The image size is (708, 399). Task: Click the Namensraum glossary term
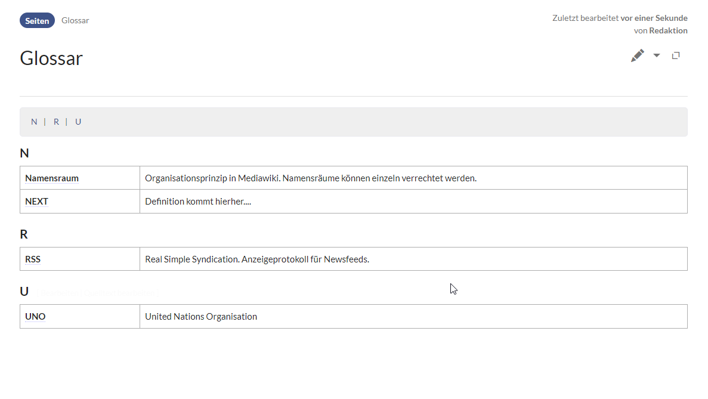click(x=52, y=178)
